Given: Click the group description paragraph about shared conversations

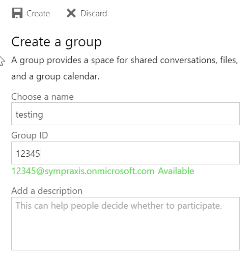Looking at the screenshot, I should point(125,68).
